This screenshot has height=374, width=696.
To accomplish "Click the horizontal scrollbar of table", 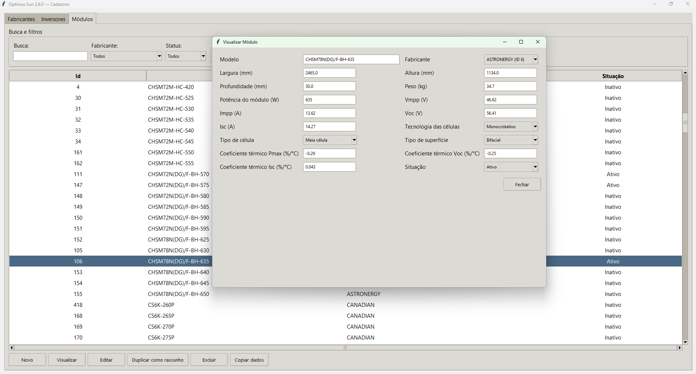I will [x=345, y=348].
